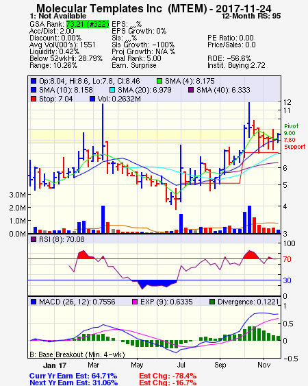The width and height of the screenshot is (308, 386).
Task: Click the blue SMA (10) legend swatch
Action: pyautogui.click(x=34, y=90)
